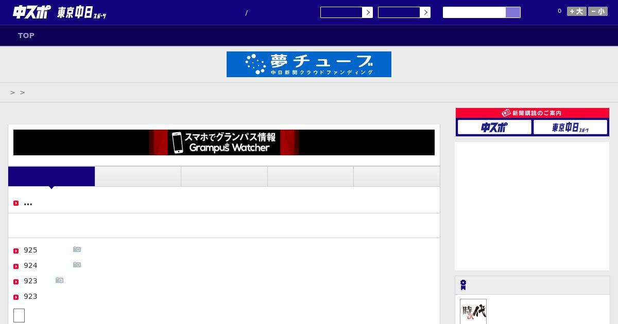618x324 pixels.
Task: Click the ribbon medal icon in the sidebar
Action: 463,285
